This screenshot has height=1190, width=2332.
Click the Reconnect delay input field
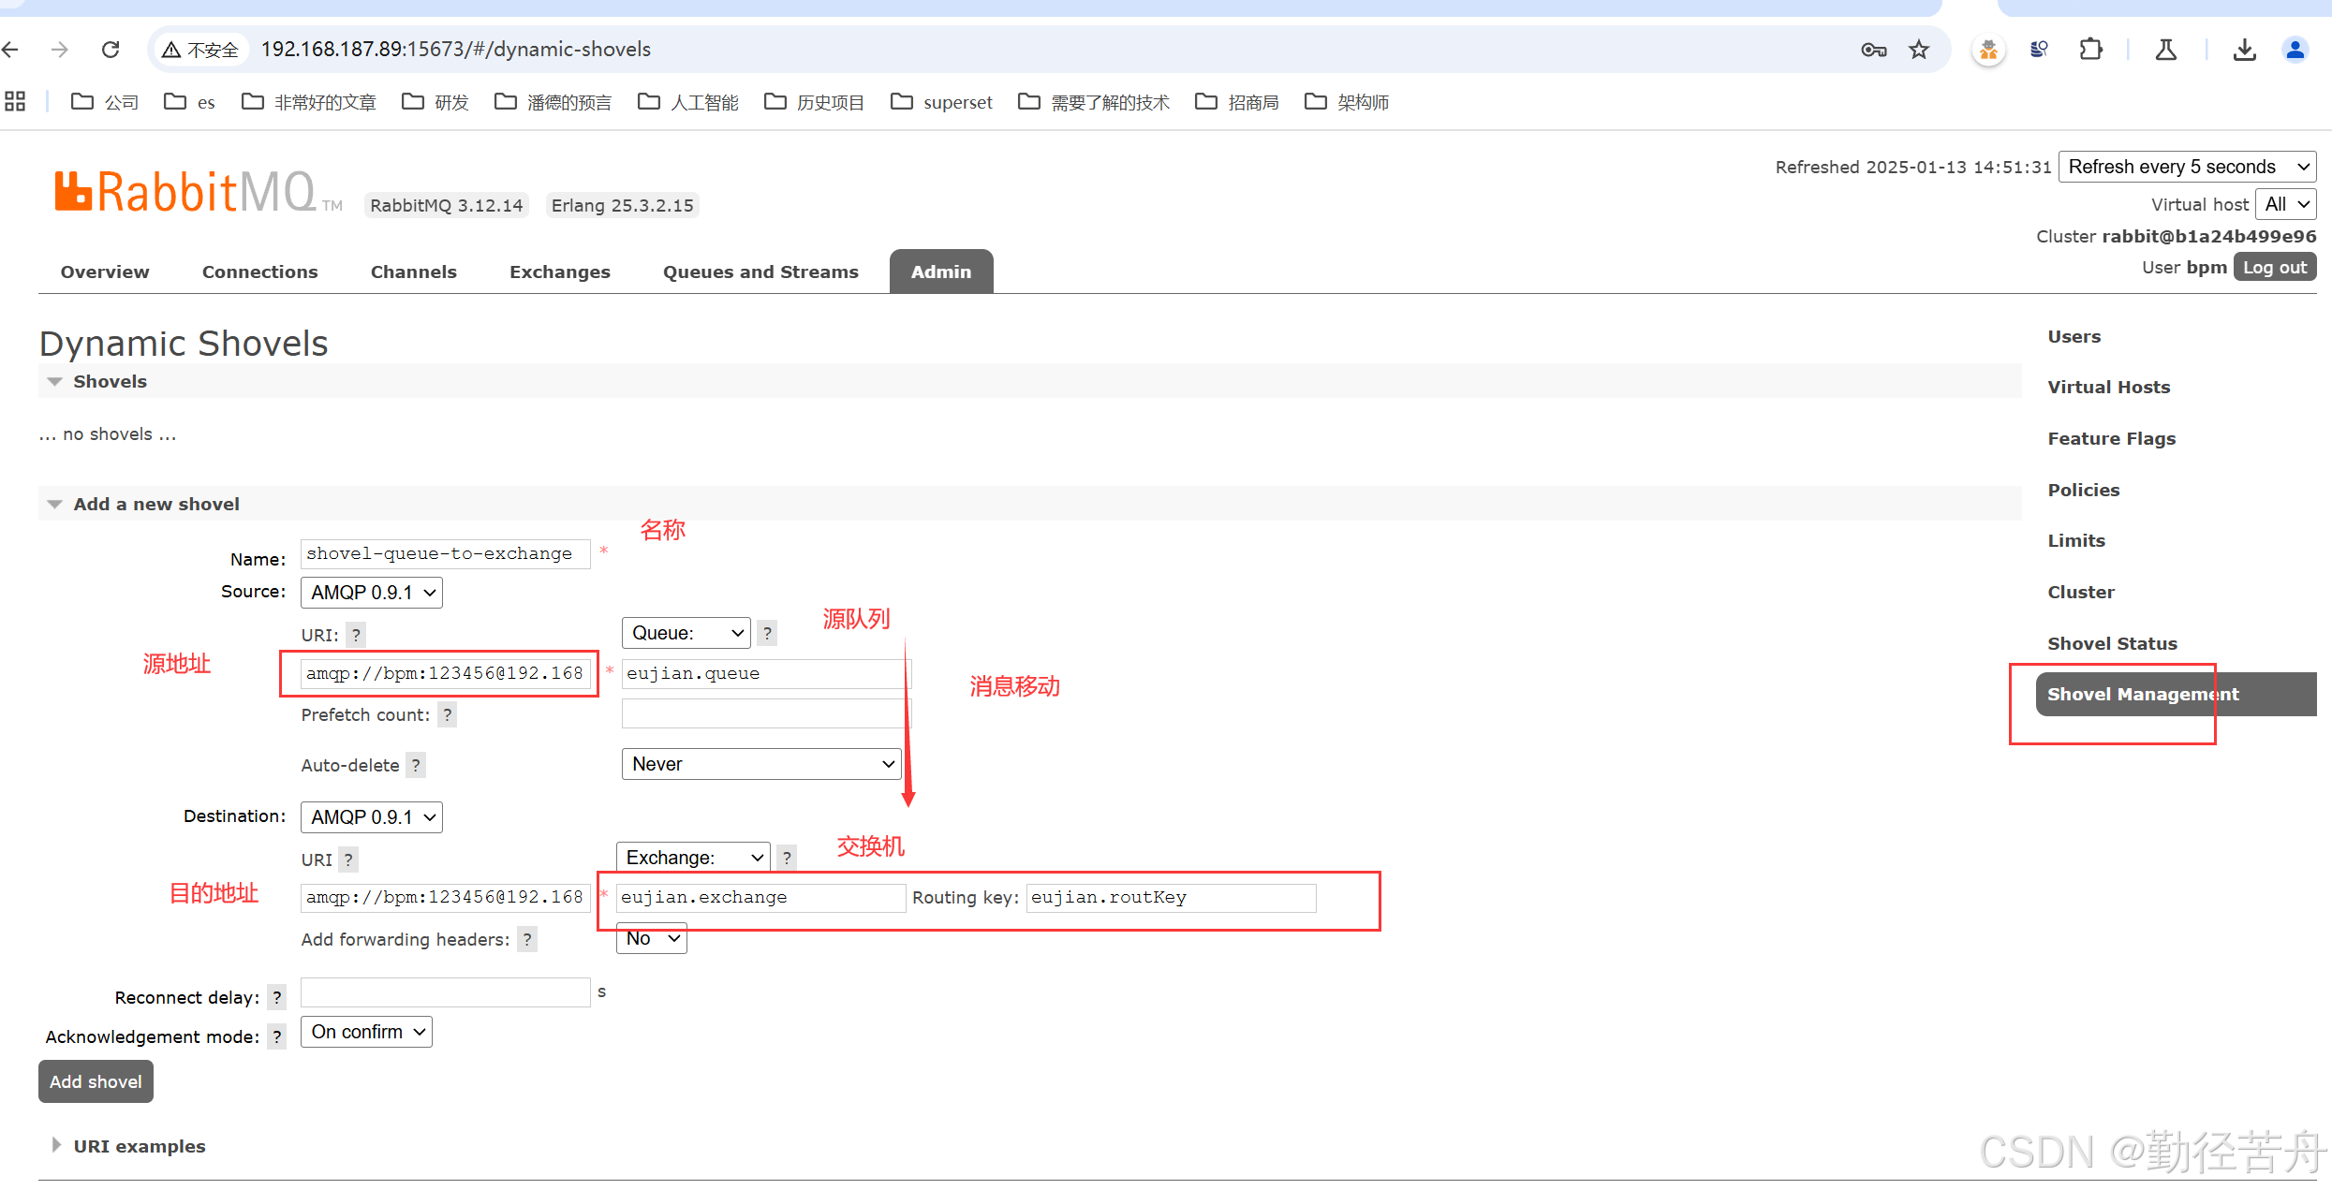(445, 992)
